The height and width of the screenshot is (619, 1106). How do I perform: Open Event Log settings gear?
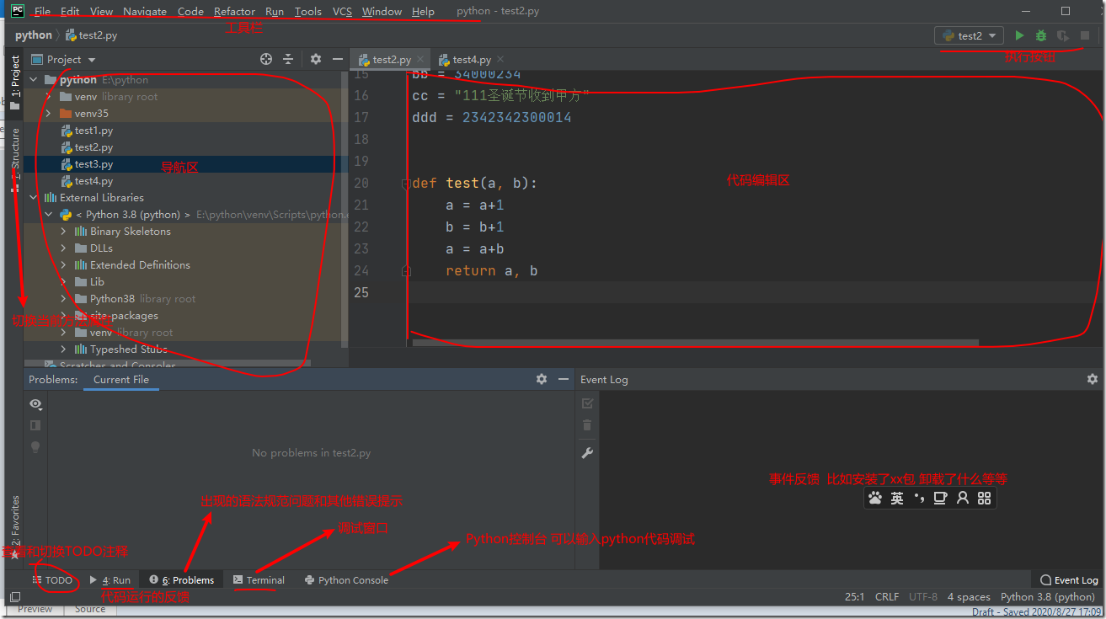pos(1093,380)
